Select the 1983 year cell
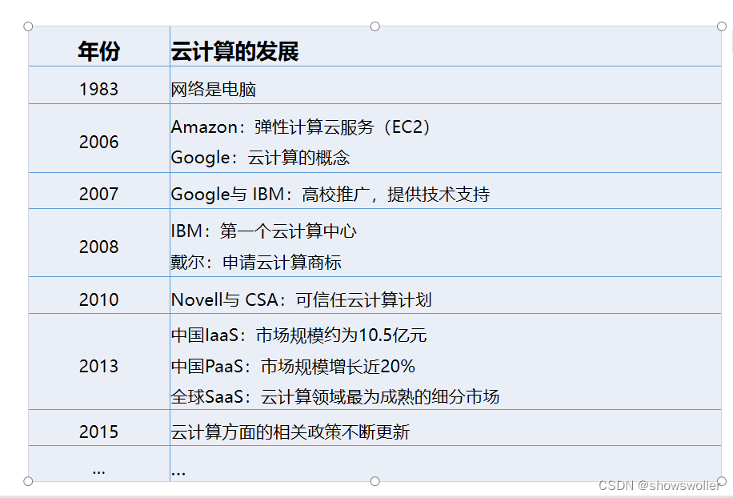 coord(98,86)
